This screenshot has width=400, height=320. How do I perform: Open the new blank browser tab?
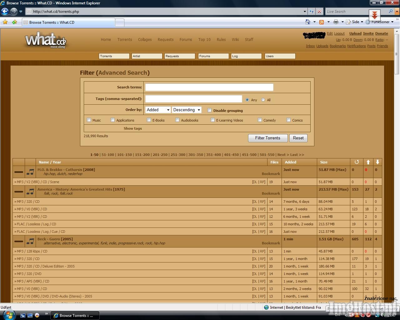(120, 22)
